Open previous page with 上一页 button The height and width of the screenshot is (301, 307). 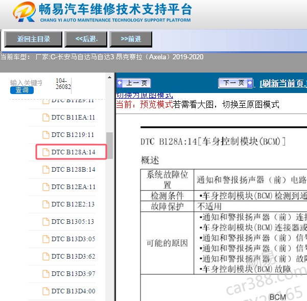(134, 83)
